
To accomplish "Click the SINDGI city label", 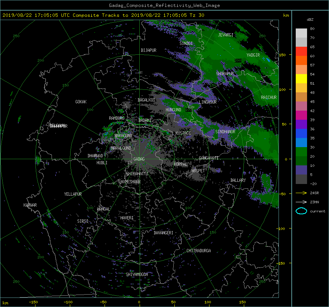I will [x=186, y=43].
